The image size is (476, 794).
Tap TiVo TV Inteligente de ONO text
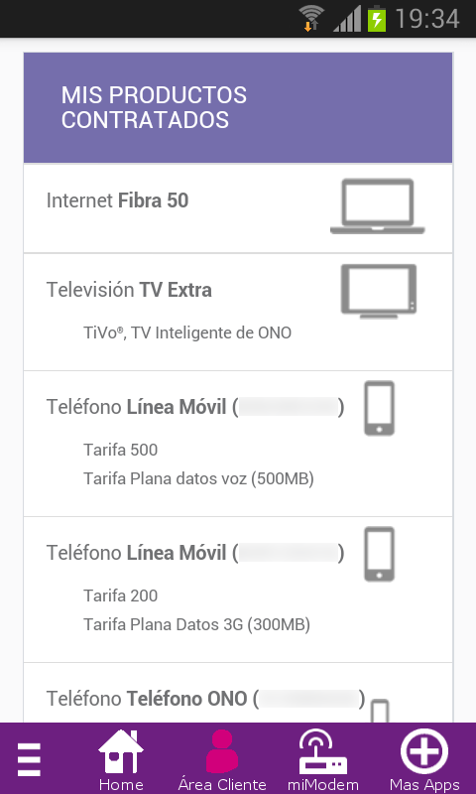click(x=187, y=333)
